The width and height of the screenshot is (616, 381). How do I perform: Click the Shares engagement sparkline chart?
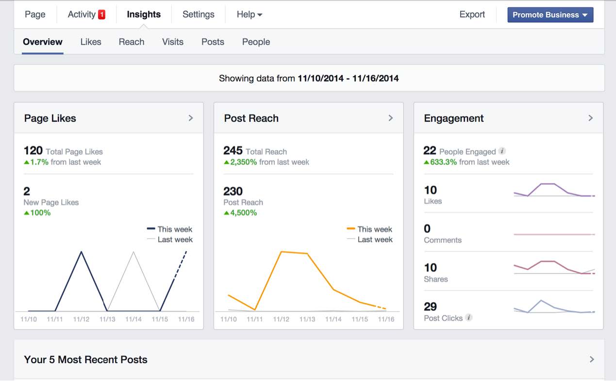point(554,267)
